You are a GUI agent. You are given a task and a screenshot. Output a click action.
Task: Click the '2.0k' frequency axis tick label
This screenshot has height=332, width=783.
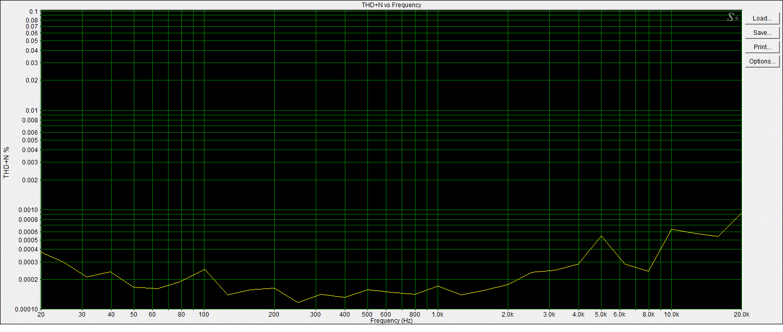click(x=508, y=315)
